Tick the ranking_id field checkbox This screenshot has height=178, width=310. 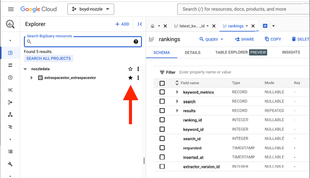click(x=162, y=120)
